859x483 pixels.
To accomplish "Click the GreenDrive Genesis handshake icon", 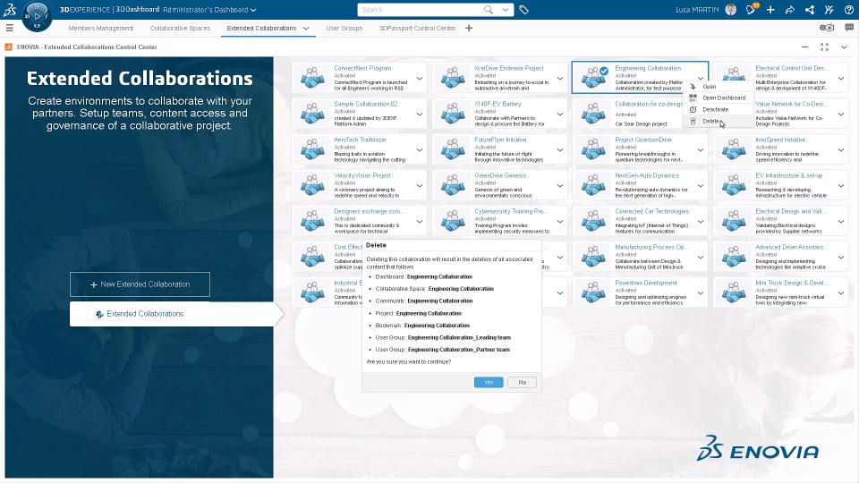I will click(x=453, y=186).
